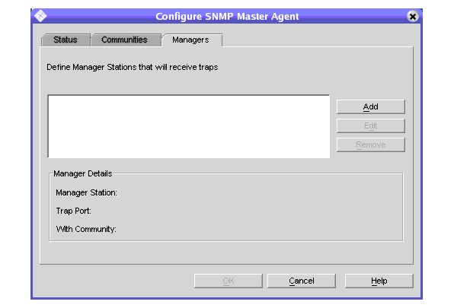Cancel the SNMP configuration dialog
This screenshot has width=454, height=308.
[302, 281]
